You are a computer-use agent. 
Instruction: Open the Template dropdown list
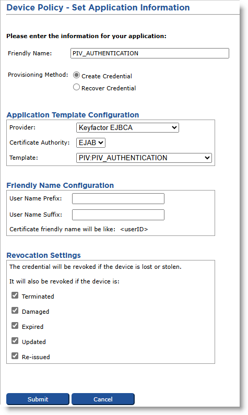tap(144, 158)
